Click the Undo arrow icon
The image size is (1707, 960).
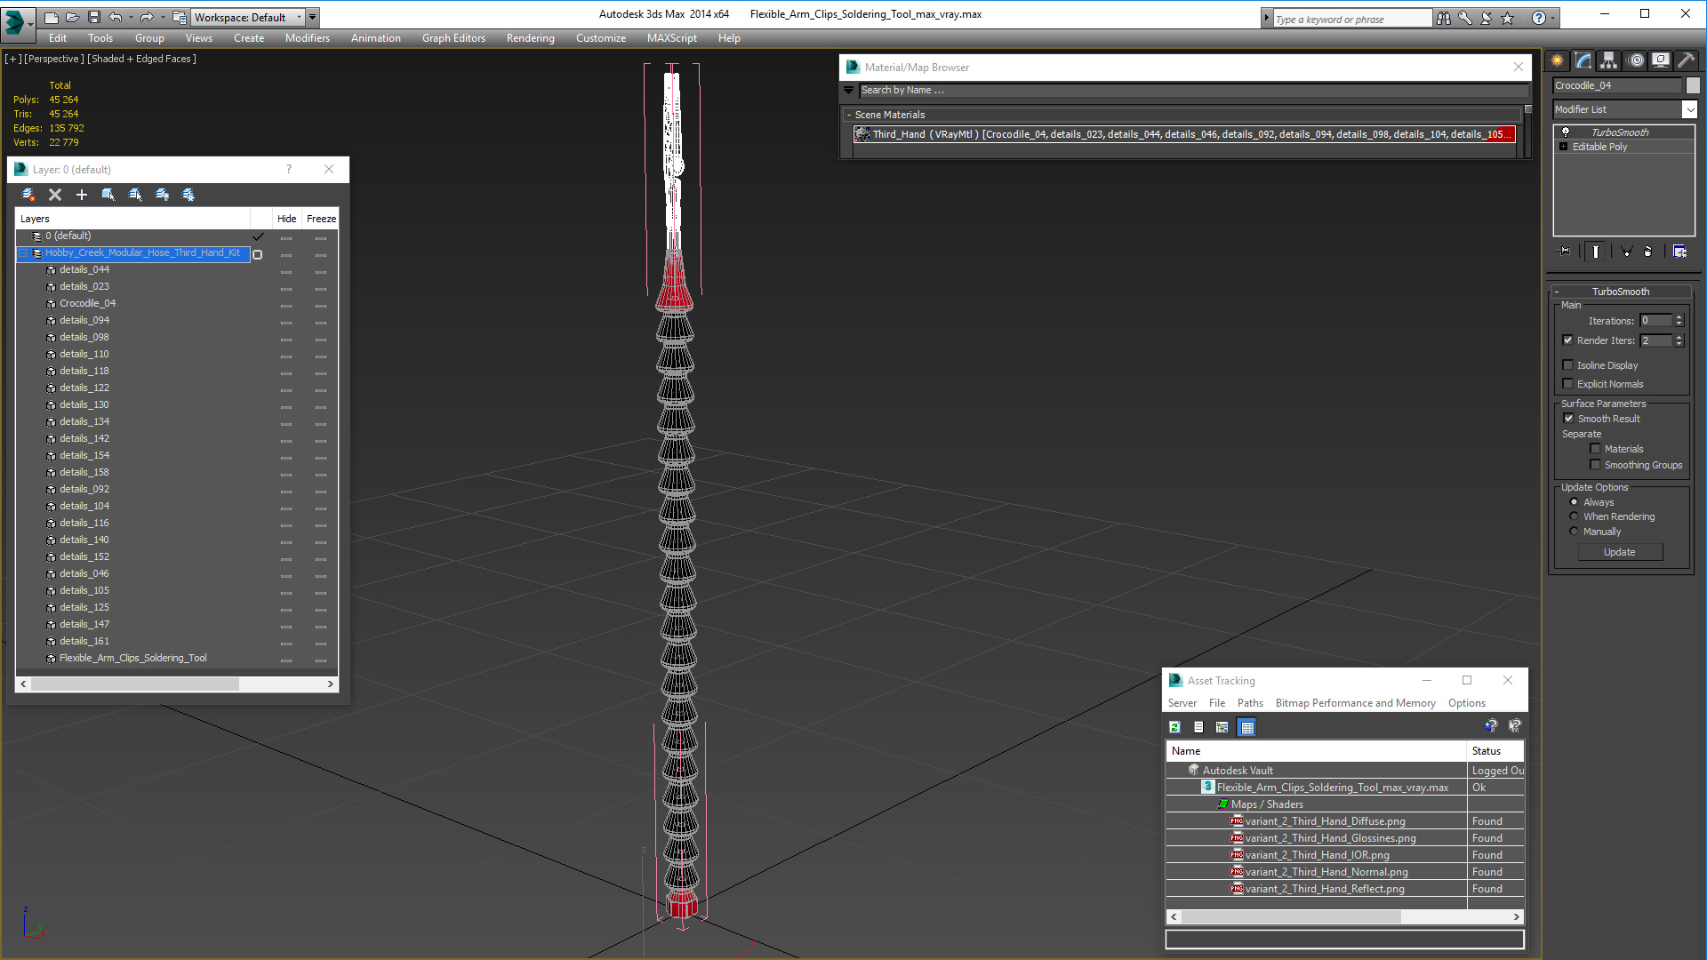click(x=115, y=17)
